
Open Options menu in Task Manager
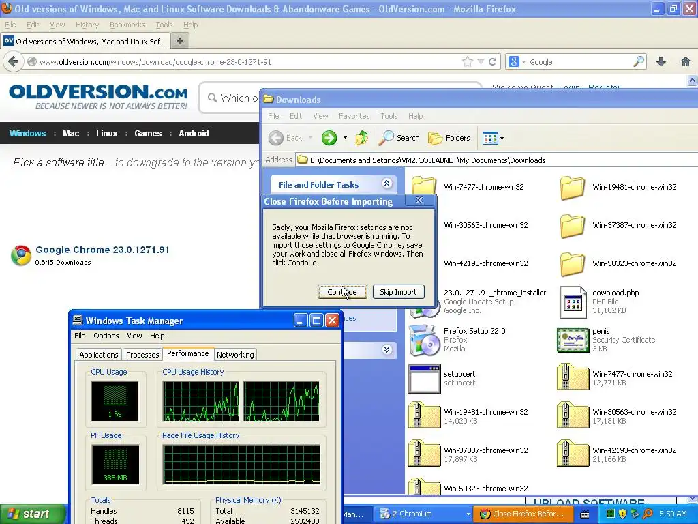coord(106,336)
